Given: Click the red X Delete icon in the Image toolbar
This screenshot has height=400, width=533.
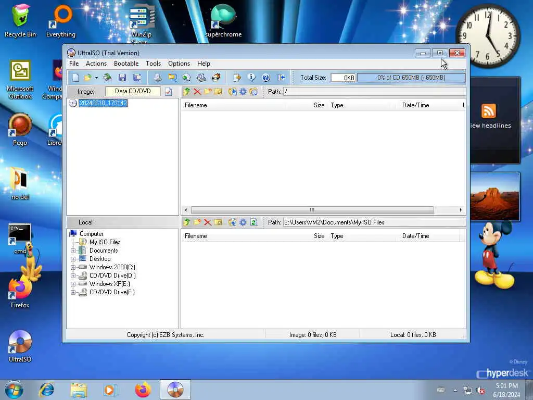Looking at the screenshot, I should click(197, 92).
